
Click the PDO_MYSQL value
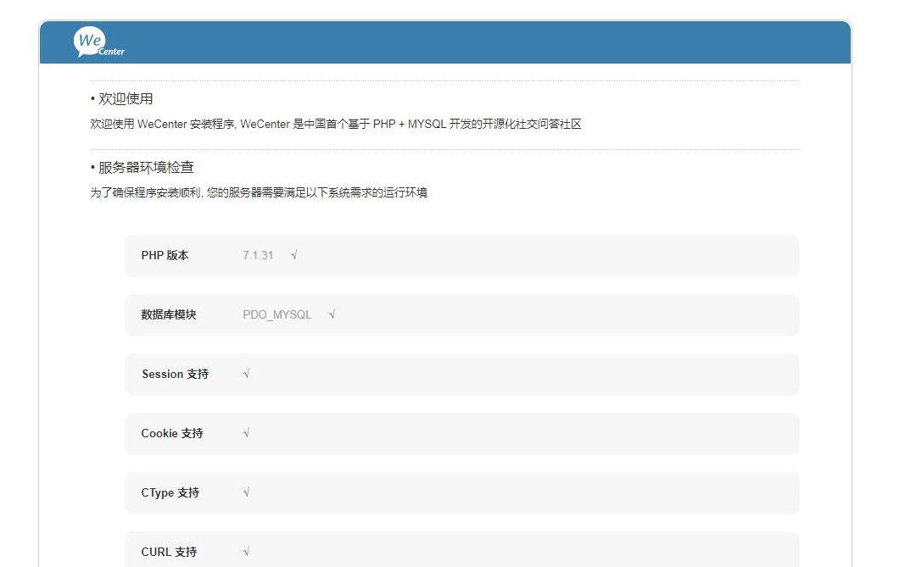(277, 315)
